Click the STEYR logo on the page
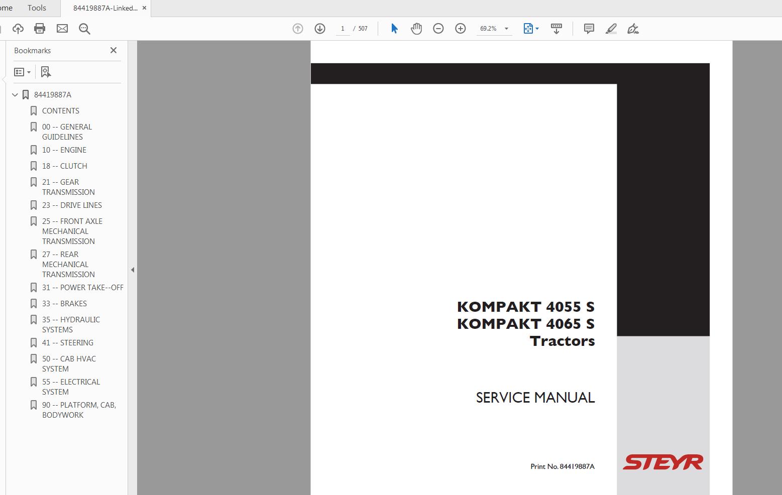This screenshot has height=495, width=782. pos(663,462)
